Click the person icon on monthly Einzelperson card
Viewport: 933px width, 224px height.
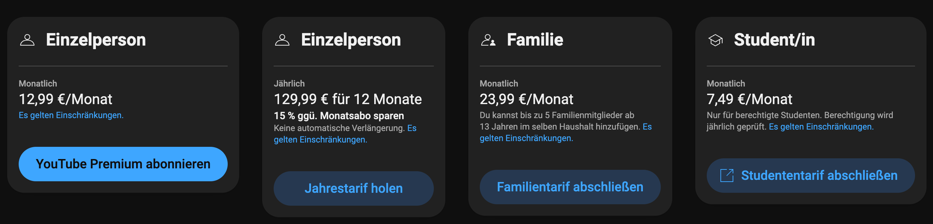[x=27, y=40]
